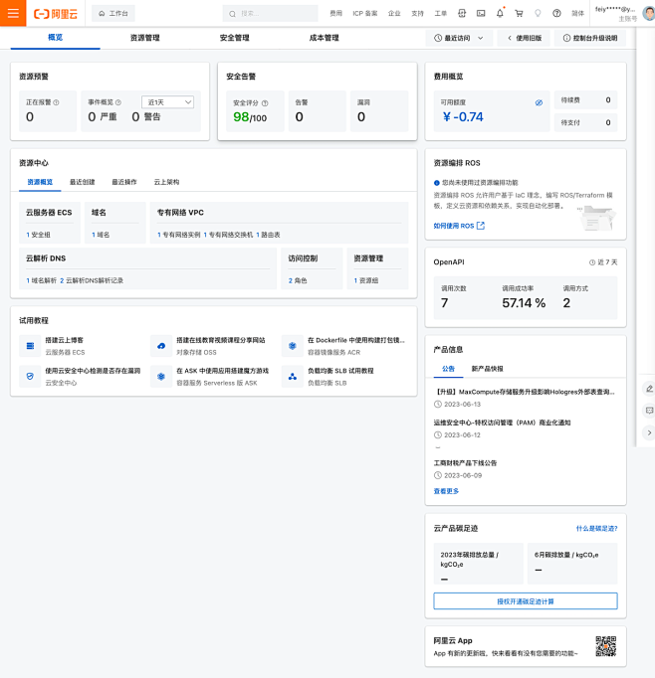Click the 授权开通碳足迹计算 button

click(525, 600)
